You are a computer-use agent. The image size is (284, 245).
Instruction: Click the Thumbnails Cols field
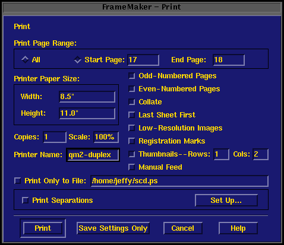[x=261, y=154]
